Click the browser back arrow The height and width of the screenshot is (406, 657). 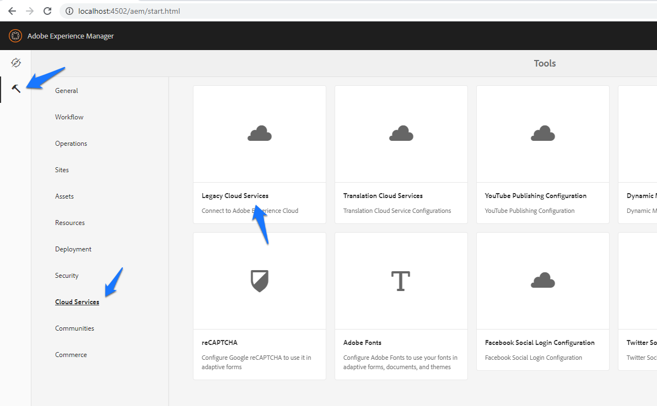click(x=12, y=10)
